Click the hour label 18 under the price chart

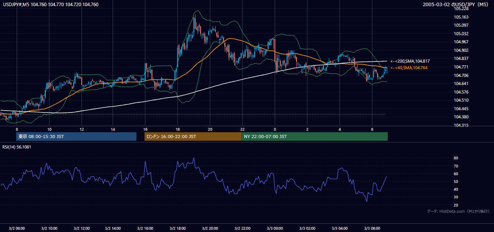coord(177,129)
